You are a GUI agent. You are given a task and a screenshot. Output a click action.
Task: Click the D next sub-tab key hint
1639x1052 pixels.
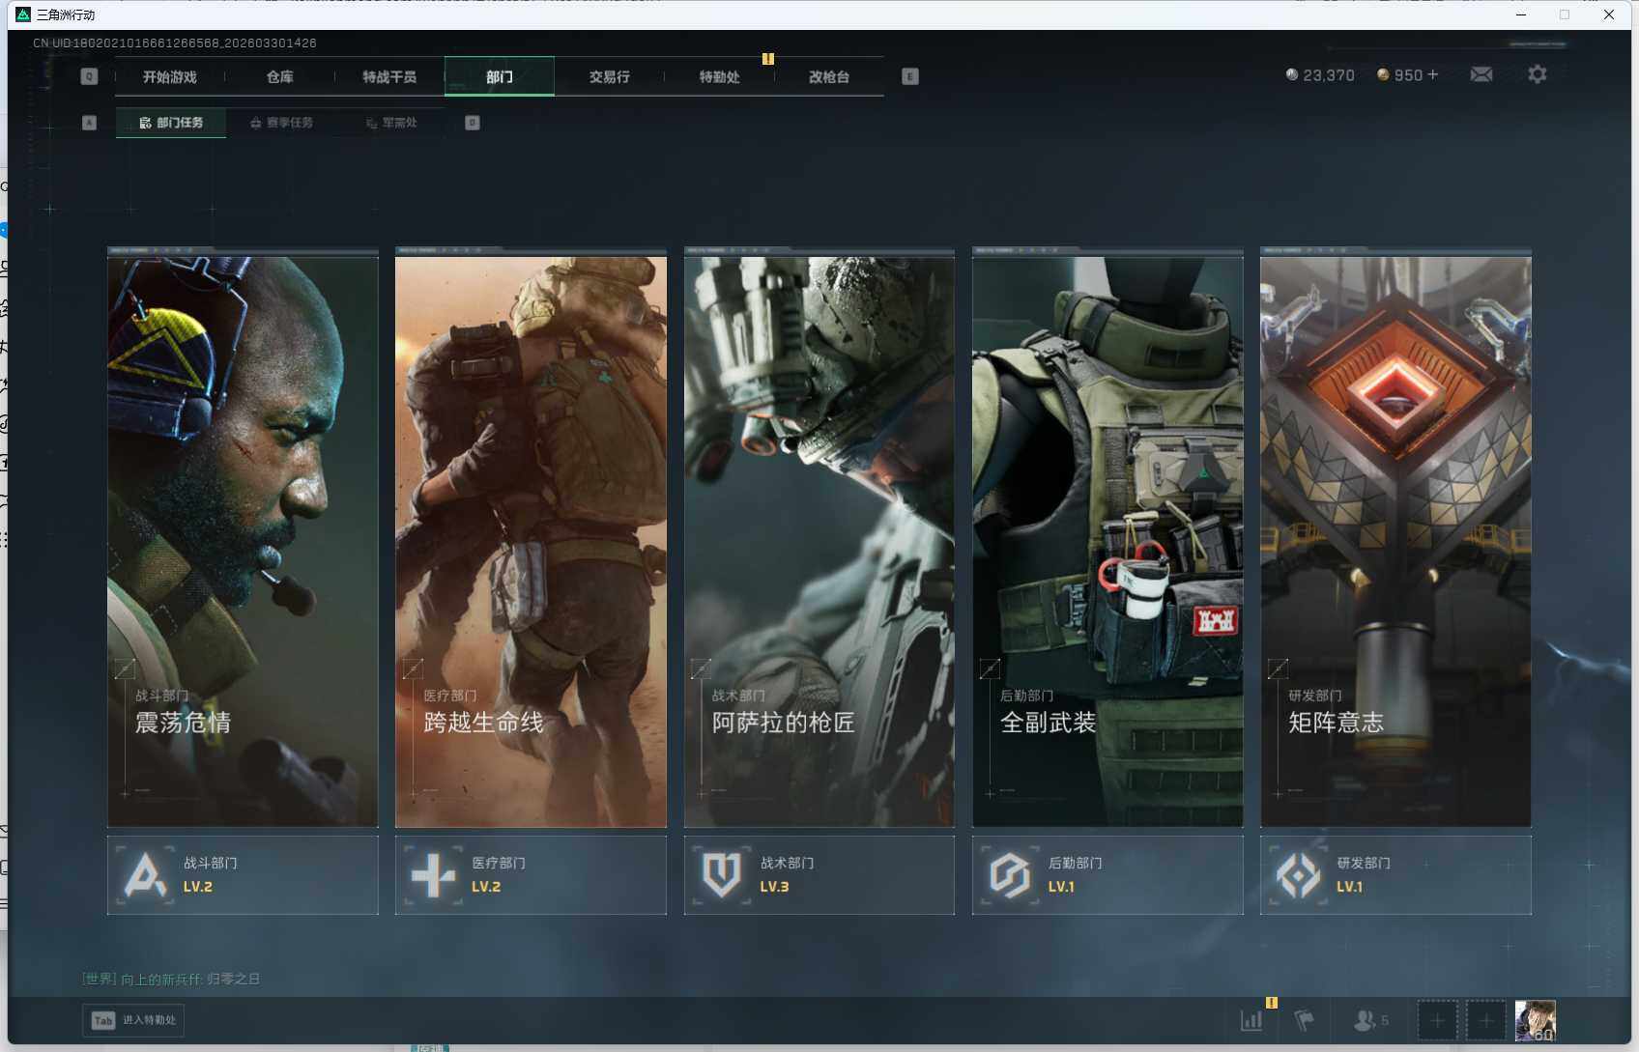coord(473,123)
